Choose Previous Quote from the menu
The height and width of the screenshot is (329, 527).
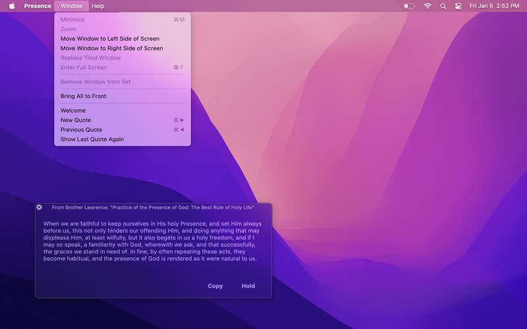pos(123,130)
